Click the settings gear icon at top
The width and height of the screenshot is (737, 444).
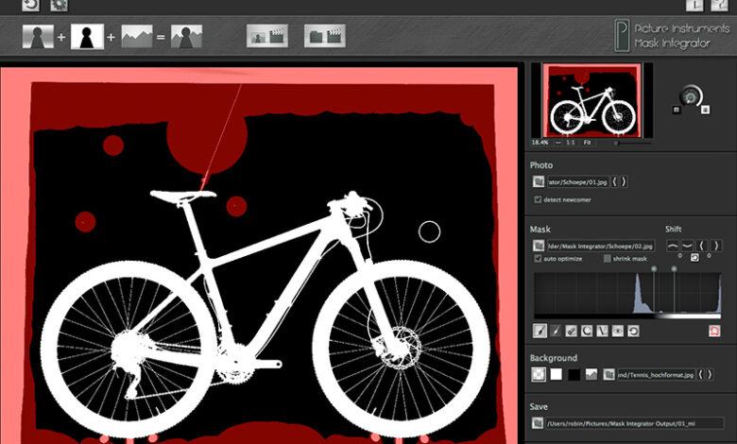pyautogui.click(x=59, y=5)
